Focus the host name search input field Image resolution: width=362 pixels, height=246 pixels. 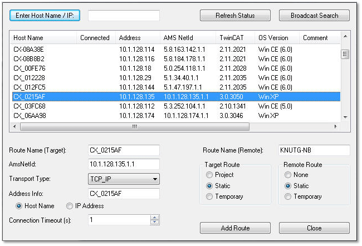point(124,16)
